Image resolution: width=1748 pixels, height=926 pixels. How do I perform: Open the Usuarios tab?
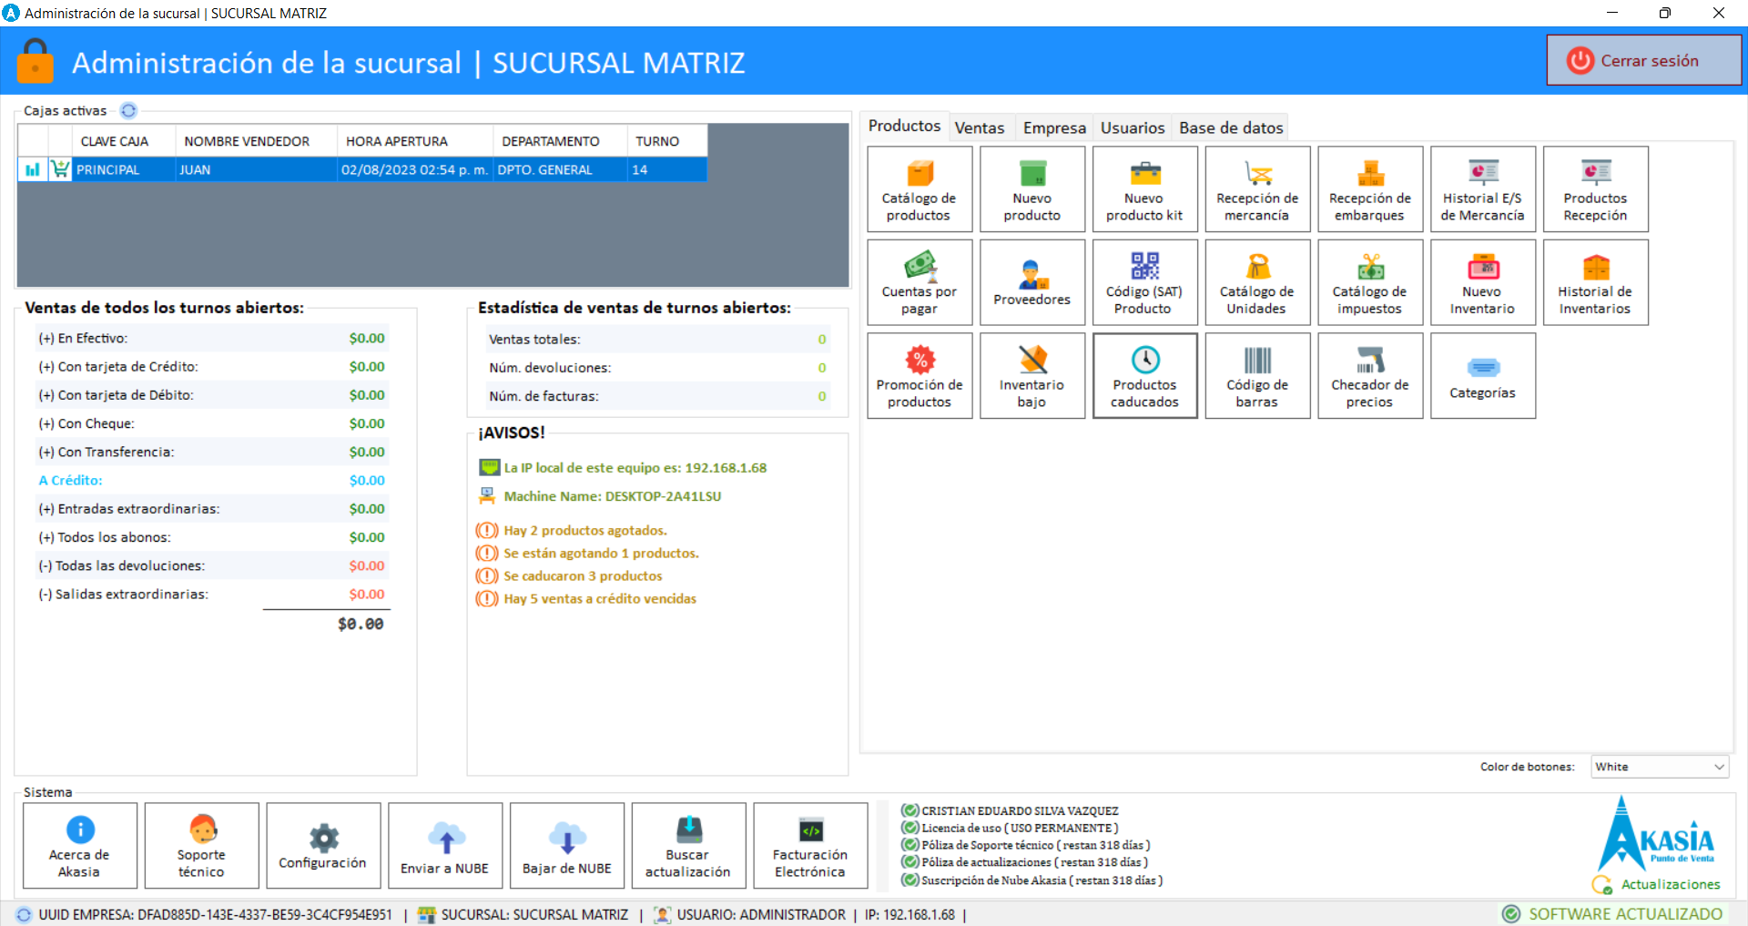click(x=1132, y=127)
